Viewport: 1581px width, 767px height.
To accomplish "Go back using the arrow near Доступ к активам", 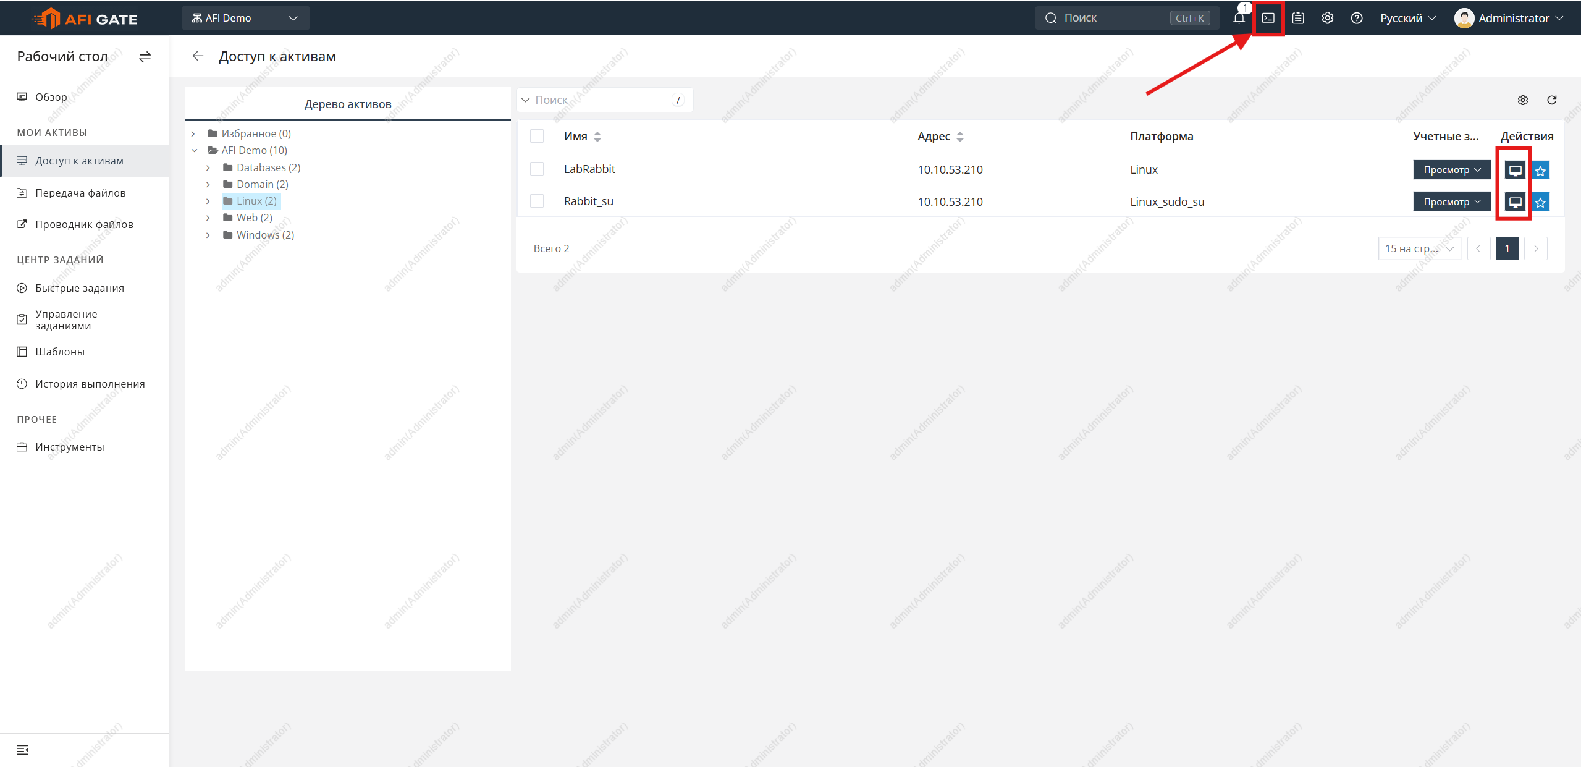I will pos(198,56).
